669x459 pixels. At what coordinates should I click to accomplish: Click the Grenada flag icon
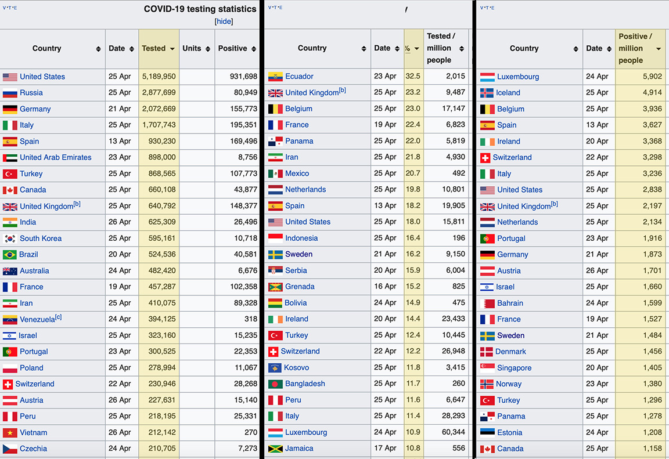(x=275, y=287)
